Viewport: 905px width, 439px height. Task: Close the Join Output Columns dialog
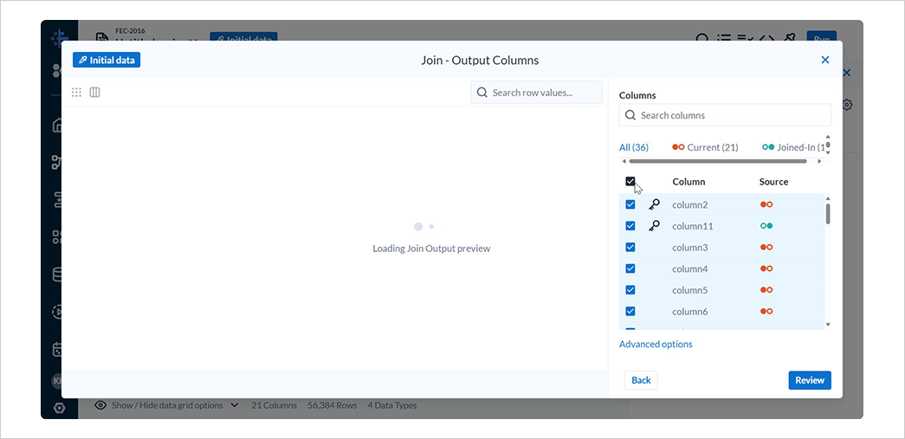(x=824, y=60)
